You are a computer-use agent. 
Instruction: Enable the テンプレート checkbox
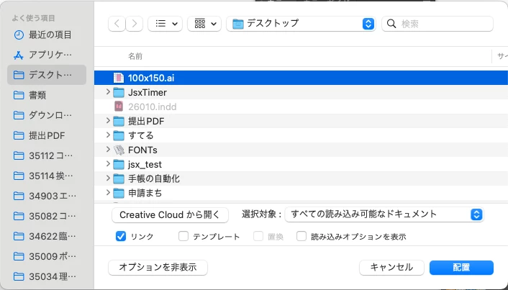(x=183, y=236)
